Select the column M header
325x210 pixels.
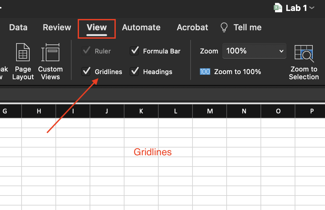pyautogui.click(x=210, y=111)
